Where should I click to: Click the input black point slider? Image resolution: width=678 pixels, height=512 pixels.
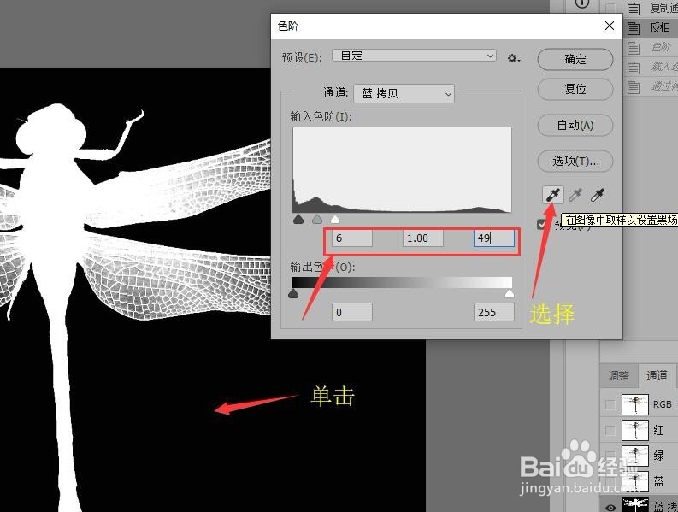click(x=298, y=219)
